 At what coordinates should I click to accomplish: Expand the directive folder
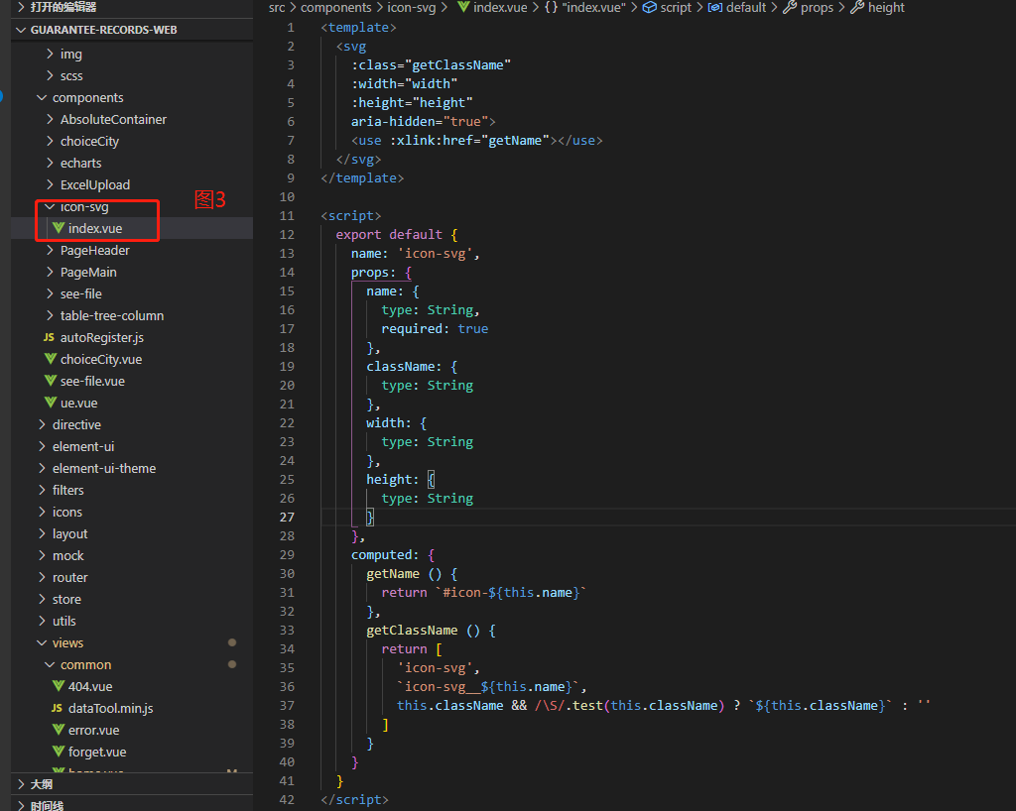click(42, 424)
